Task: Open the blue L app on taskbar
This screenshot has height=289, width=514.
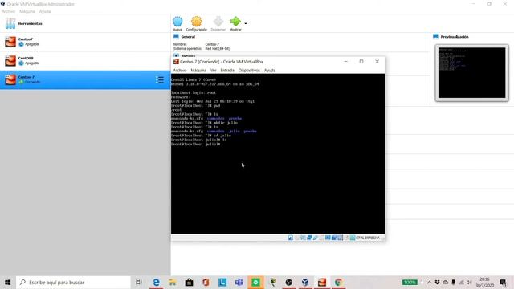Action: [222, 282]
